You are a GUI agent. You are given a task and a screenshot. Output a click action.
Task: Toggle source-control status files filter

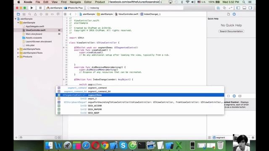pos(59,138)
